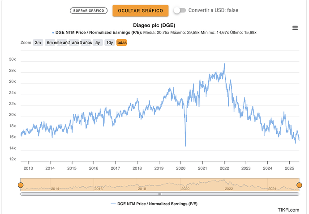Click the 2014 label in the navigator

tap(55, 189)
